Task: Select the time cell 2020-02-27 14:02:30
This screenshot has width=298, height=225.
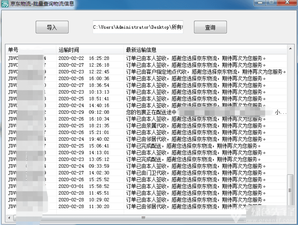Action: [84, 173]
